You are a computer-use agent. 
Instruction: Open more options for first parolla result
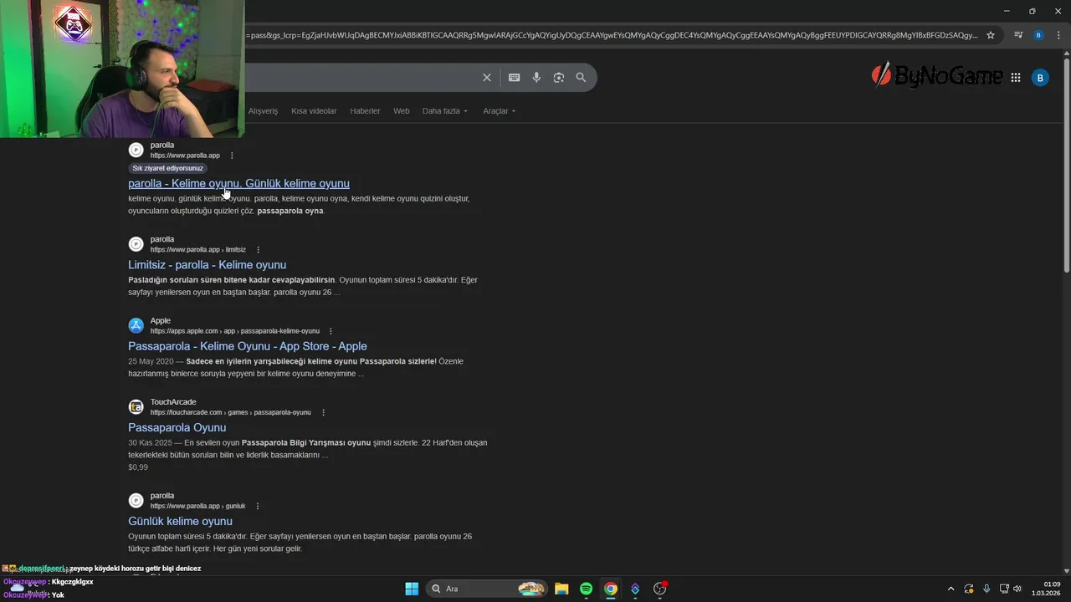pyautogui.click(x=232, y=156)
